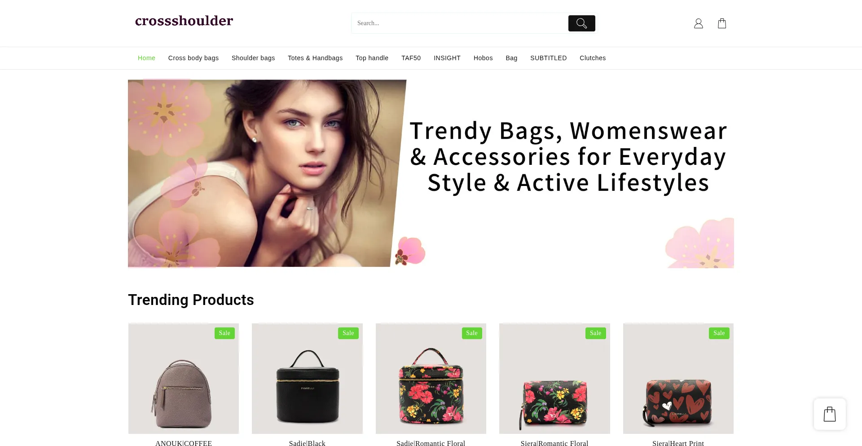Open Totes & Handbags category
The height and width of the screenshot is (446, 862).
point(315,58)
